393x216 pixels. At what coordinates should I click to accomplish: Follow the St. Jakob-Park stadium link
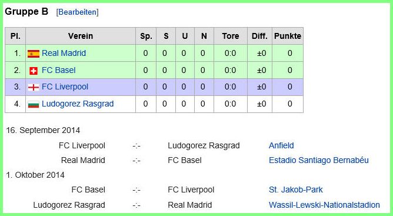tap(296, 190)
